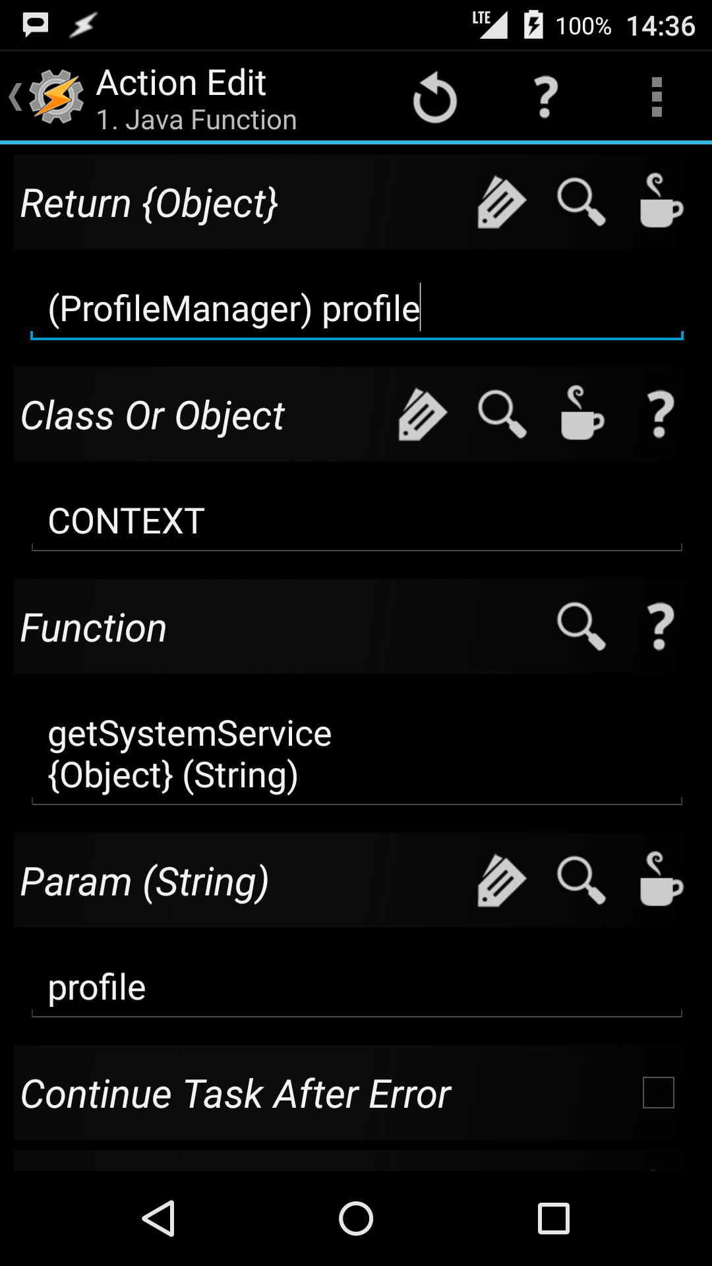Tap the tag icon beside Class Or Object
The height and width of the screenshot is (1266, 712).
[423, 415]
